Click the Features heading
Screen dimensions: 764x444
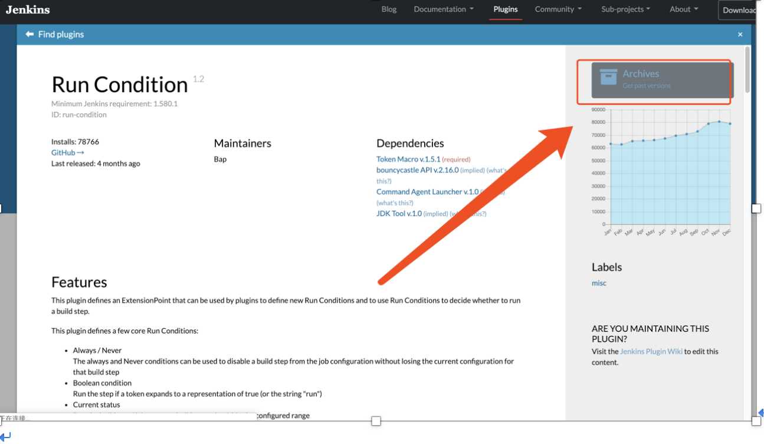pyautogui.click(x=79, y=282)
